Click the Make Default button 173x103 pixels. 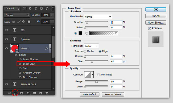(90, 94)
